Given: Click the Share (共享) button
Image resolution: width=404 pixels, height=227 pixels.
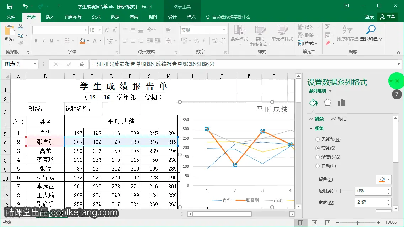Looking at the screenshot, I should 388,17.
